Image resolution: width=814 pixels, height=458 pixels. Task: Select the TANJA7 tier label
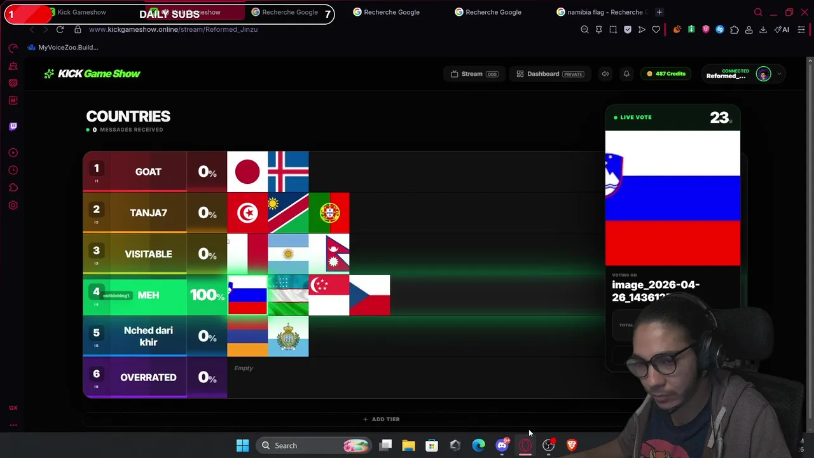(x=148, y=212)
